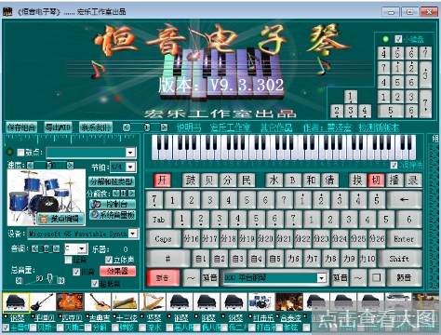441x335 pixels.
Task: Click the red key left of the tilde
Action: click(x=163, y=277)
